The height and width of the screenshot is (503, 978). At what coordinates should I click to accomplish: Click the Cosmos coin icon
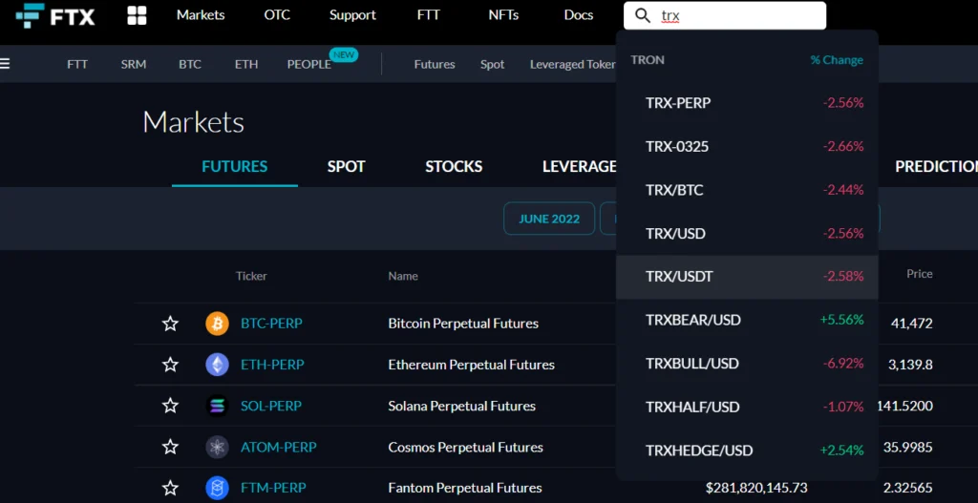[x=217, y=447]
